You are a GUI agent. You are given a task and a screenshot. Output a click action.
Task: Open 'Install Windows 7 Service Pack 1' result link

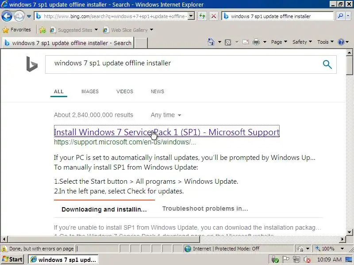(167, 132)
